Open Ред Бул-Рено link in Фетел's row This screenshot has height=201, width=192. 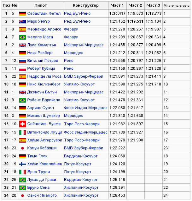coord(77,14)
